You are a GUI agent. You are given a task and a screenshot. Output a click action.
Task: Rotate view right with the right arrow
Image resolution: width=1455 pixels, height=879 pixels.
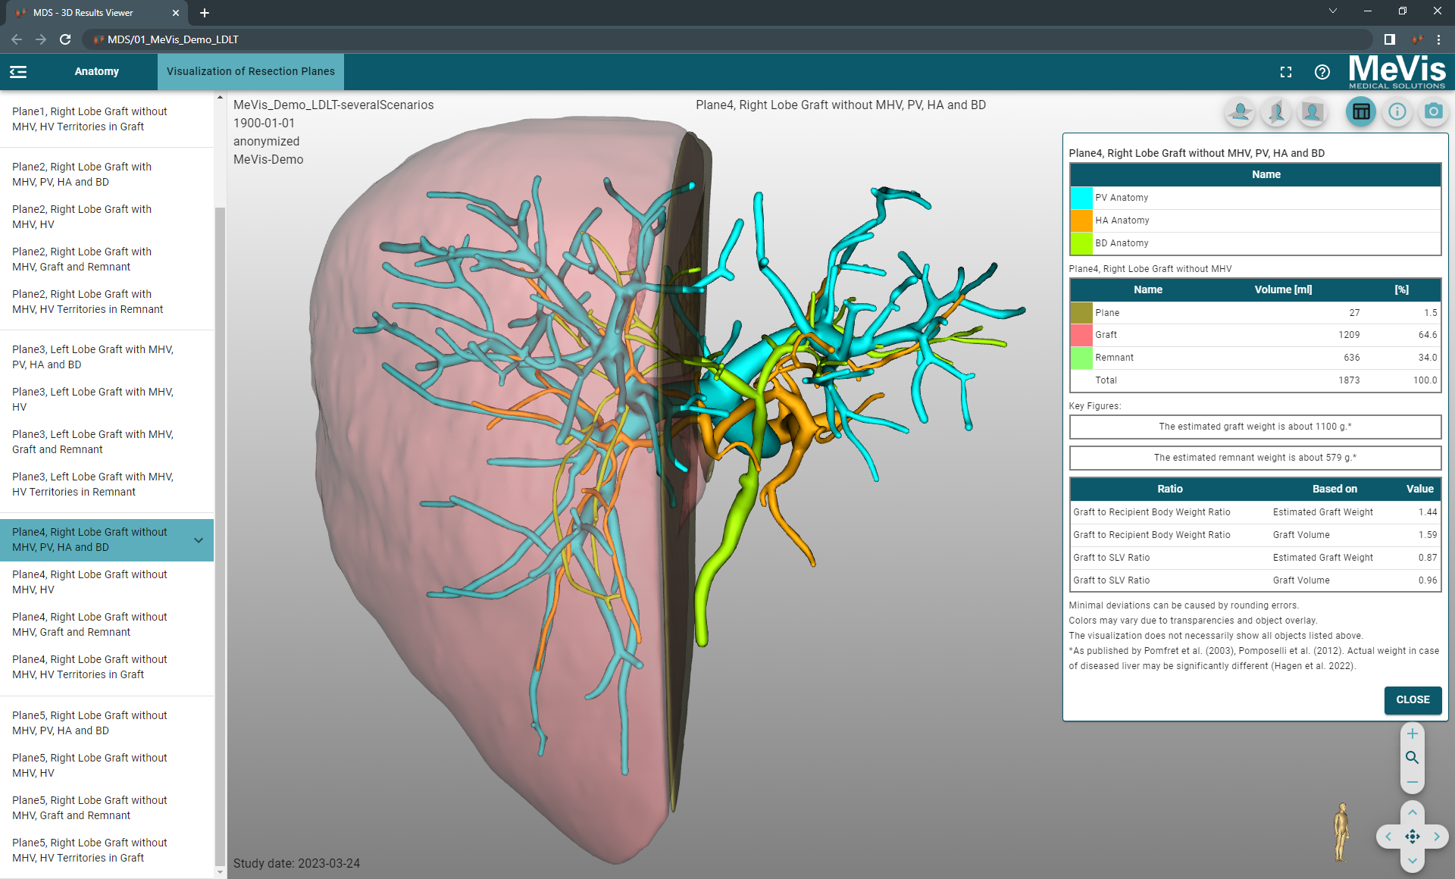pyautogui.click(x=1437, y=837)
